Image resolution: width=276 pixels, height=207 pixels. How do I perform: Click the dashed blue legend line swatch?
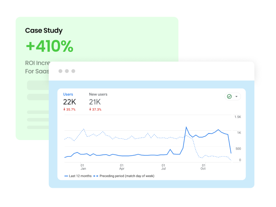click(96, 176)
